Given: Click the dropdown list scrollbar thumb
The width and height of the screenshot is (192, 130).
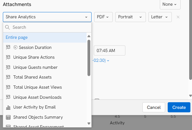Looking at the screenshot, I should (89, 58).
